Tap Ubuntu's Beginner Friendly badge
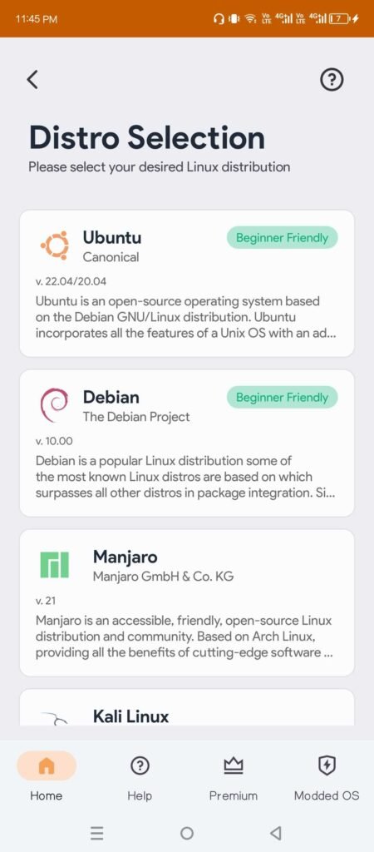The width and height of the screenshot is (374, 852). pos(283,238)
